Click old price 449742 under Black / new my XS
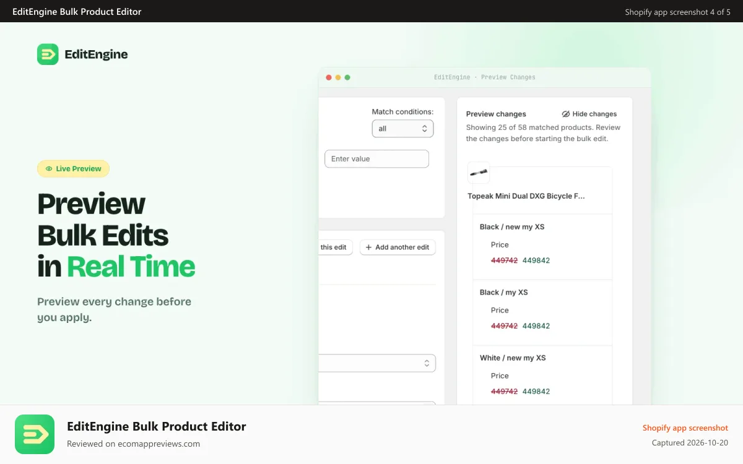This screenshot has width=743, height=464. [x=504, y=260]
